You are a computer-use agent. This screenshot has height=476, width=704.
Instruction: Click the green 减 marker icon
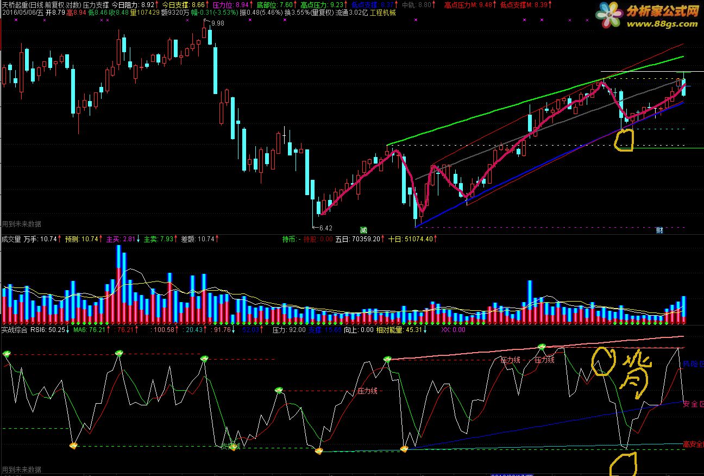click(363, 230)
